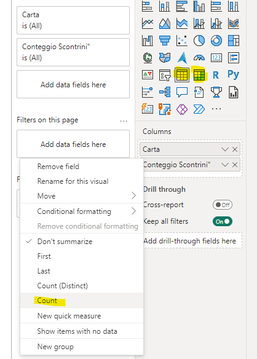Add the key influencers visual
This screenshot has width=257, height=359.
[x=148, y=92]
